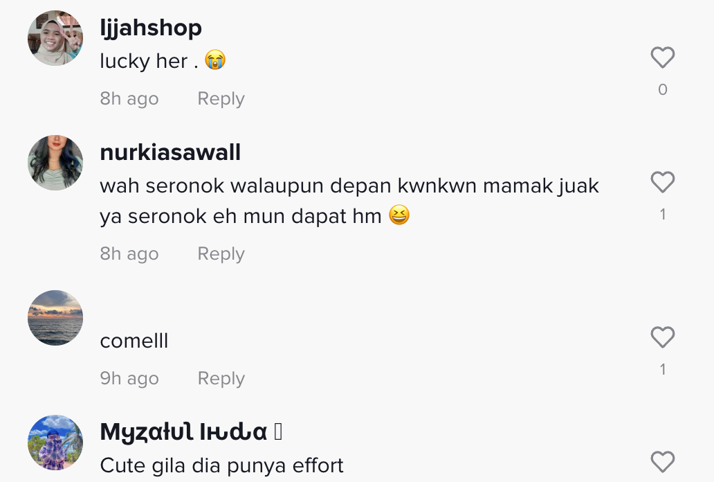This screenshot has height=482, width=714.
Task: Open Ijjahshop's profile picture
Action: point(55,38)
